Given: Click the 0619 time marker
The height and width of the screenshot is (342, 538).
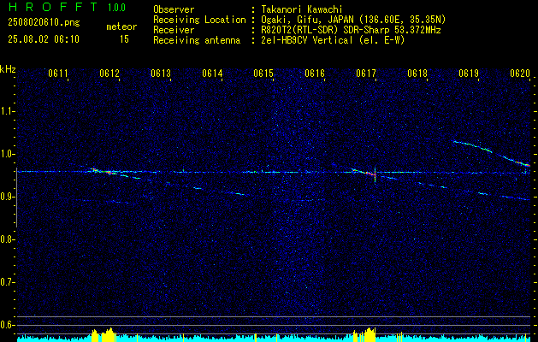Looking at the screenshot, I should 469,73.
